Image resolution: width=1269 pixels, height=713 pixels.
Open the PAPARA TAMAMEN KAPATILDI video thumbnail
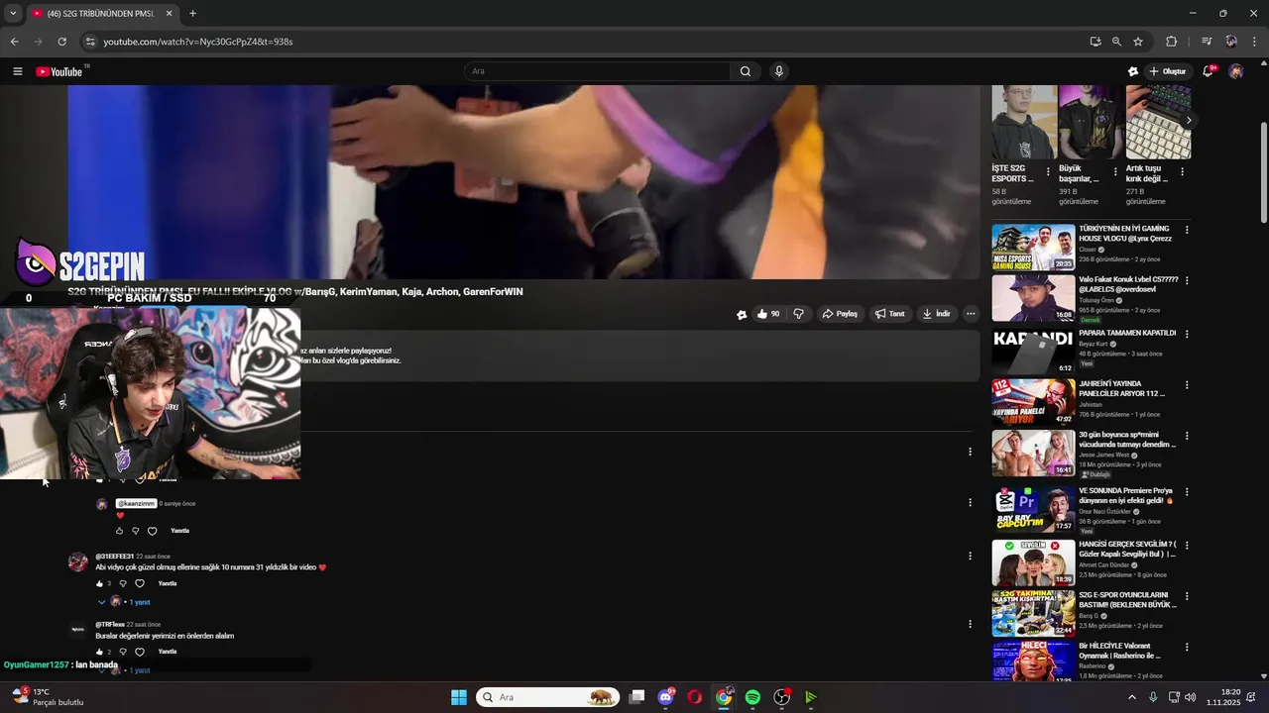tap(1033, 351)
